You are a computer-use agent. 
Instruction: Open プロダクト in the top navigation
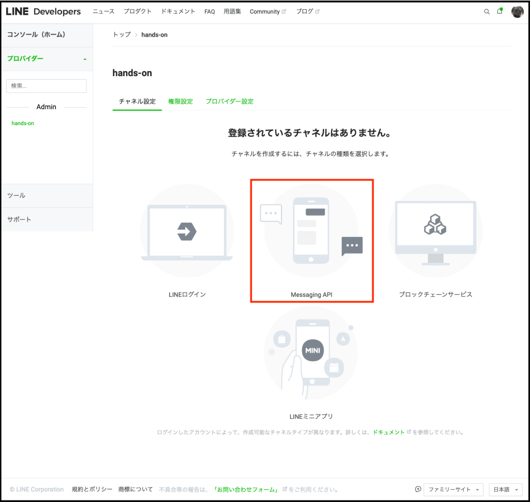137,11
